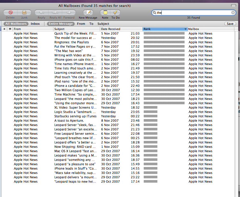Click the To Do checkmark icon
This screenshot has height=197, width=240.
point(116,12)
